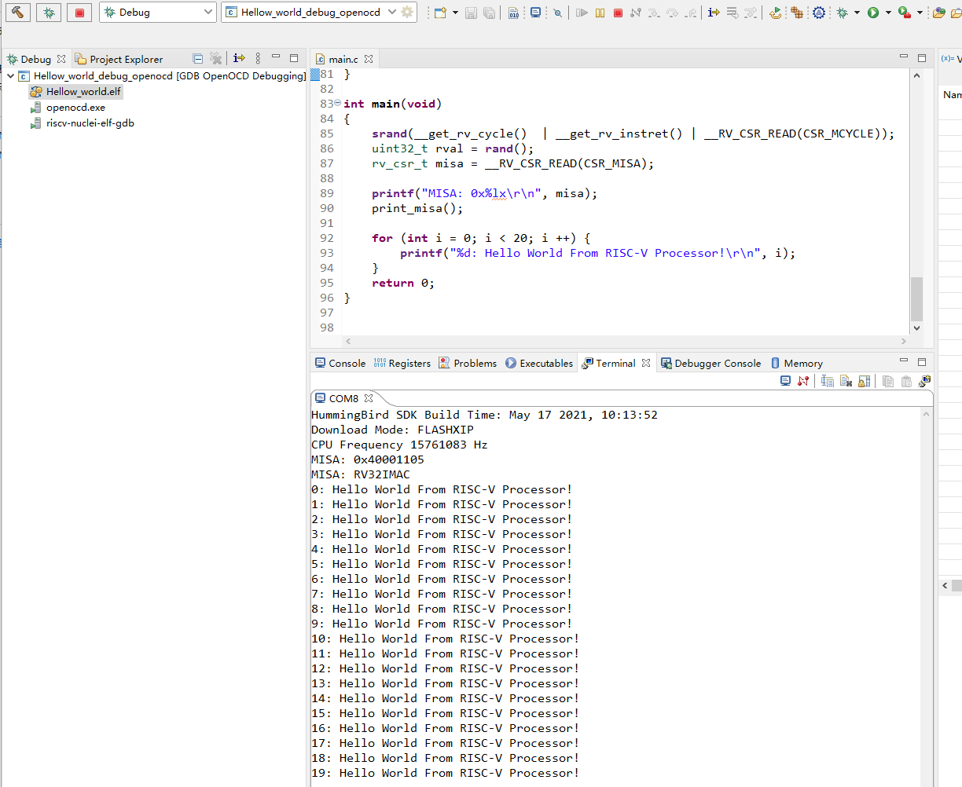The height and width of the screenshot is (787, 962).
Task: Switch to the Problems tab
Action: coord(468,363)
